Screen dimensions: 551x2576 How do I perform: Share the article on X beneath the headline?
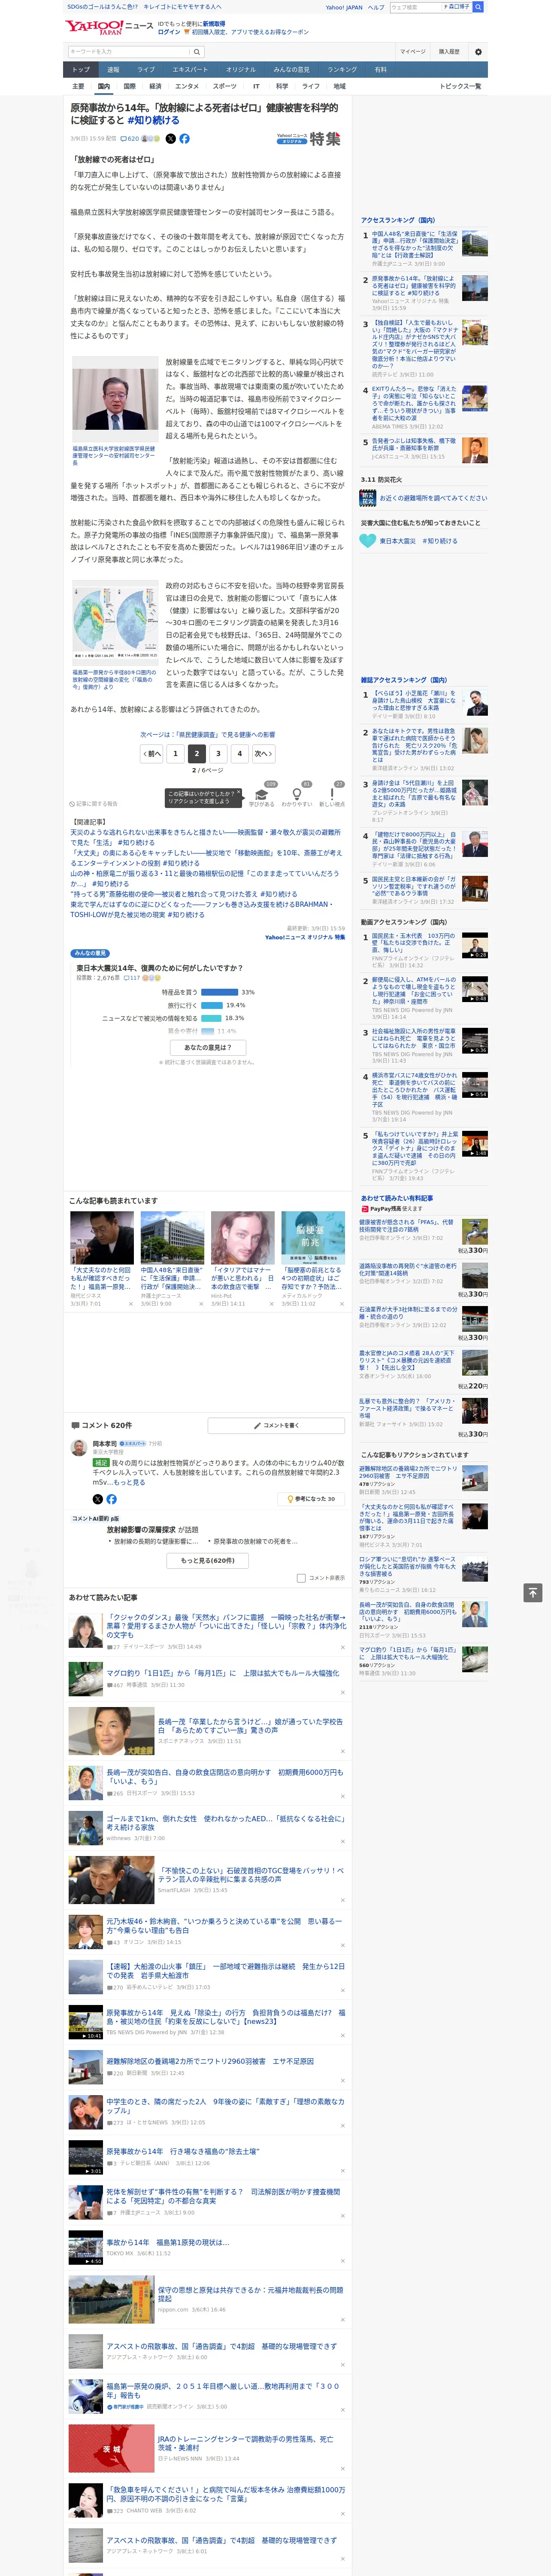pos(170,139)
